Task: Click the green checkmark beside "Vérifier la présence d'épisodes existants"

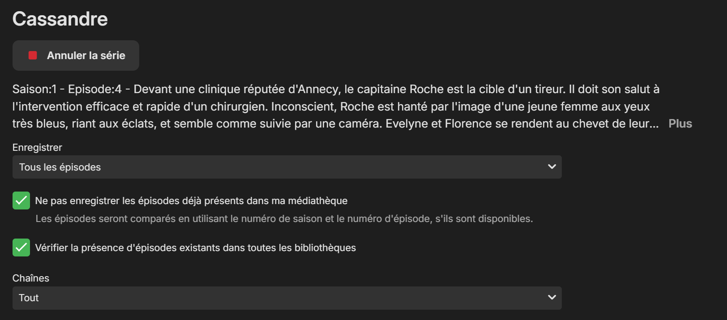Action: point(21,247)
